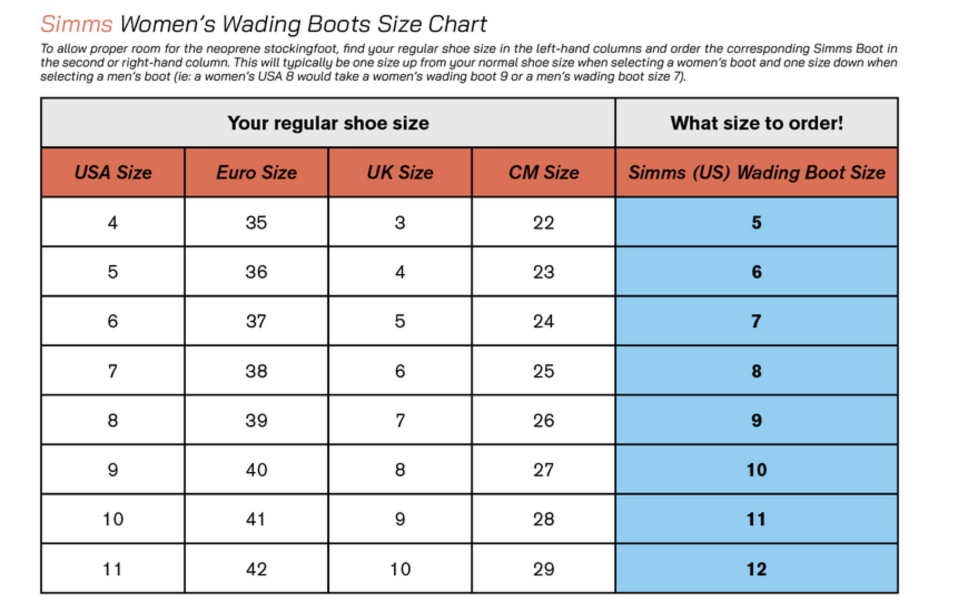Select Euro size 38 cell

point(256,371)
